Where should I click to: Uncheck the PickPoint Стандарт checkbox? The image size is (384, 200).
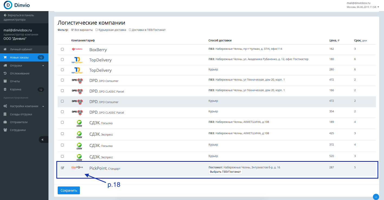point(62,168)
